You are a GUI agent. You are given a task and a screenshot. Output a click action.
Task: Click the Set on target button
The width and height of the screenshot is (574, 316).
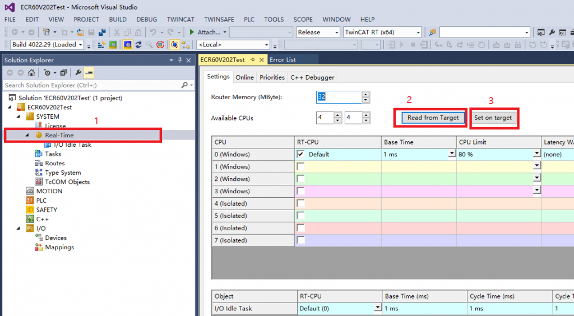(493, 118)
